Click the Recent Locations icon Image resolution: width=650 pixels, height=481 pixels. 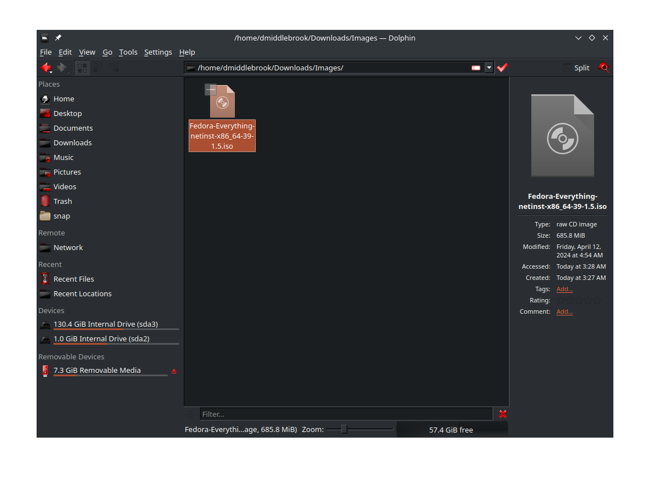(44, 293)
